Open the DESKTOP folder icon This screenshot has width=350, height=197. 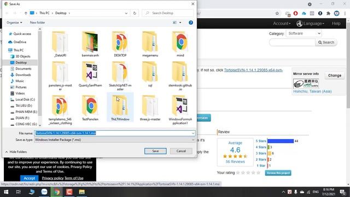[120, 44]
